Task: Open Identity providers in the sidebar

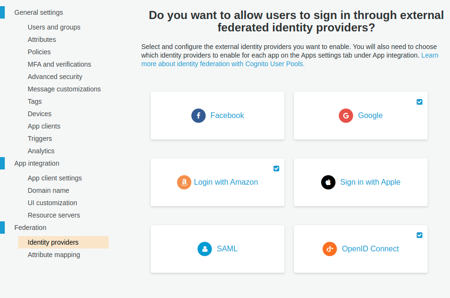Action: [x=52, y=242]
